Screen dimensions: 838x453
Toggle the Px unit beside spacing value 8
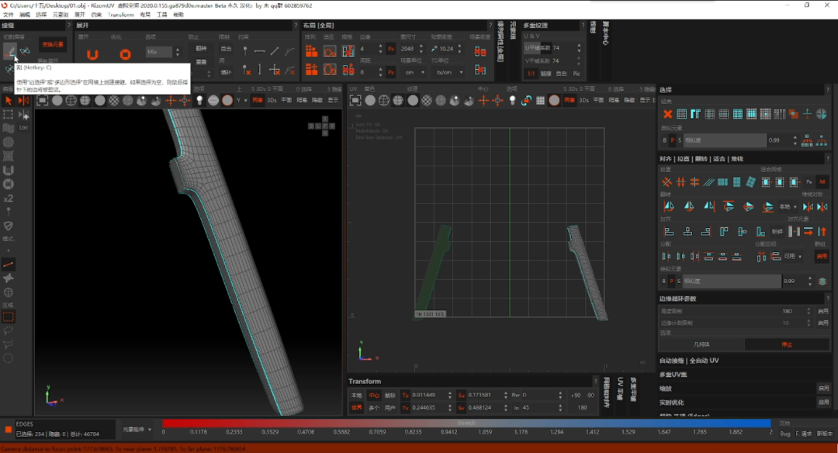(390, 72)
